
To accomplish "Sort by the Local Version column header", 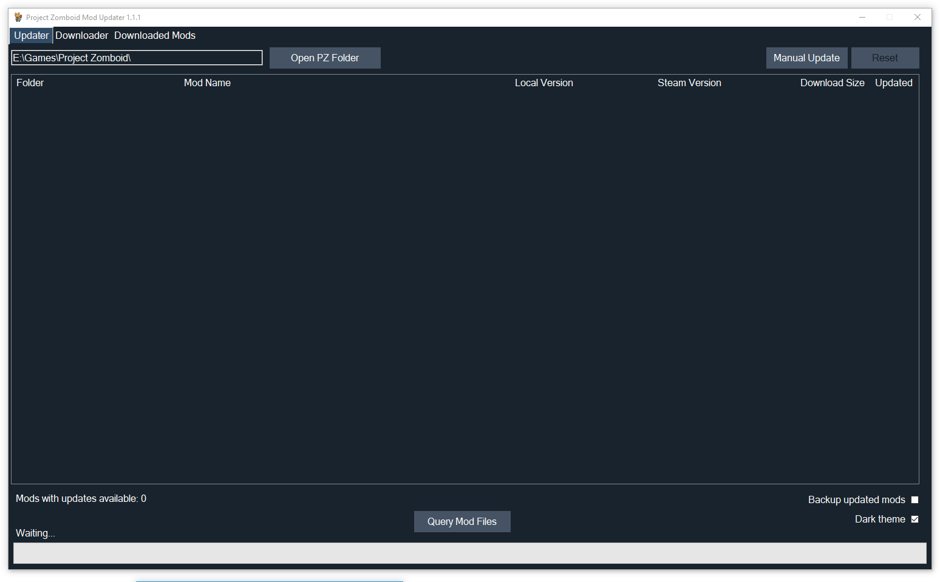I will click(x=543, y=83).
